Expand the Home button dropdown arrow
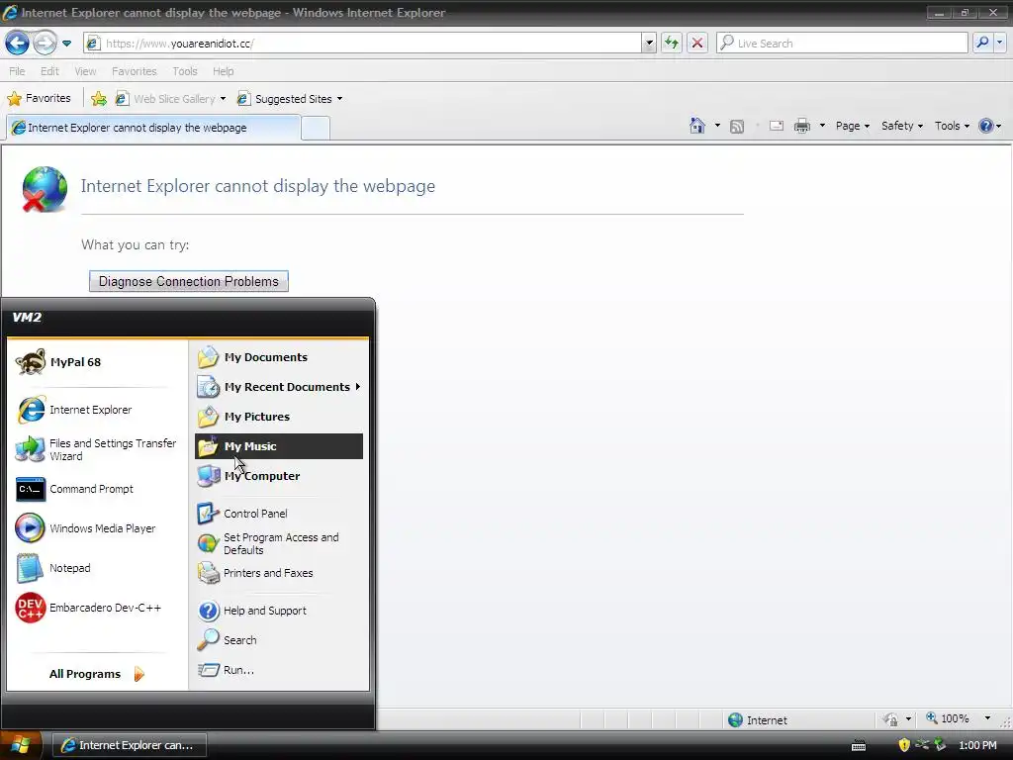The height and width of the screenshot is (760, 1013). point(717,126)
